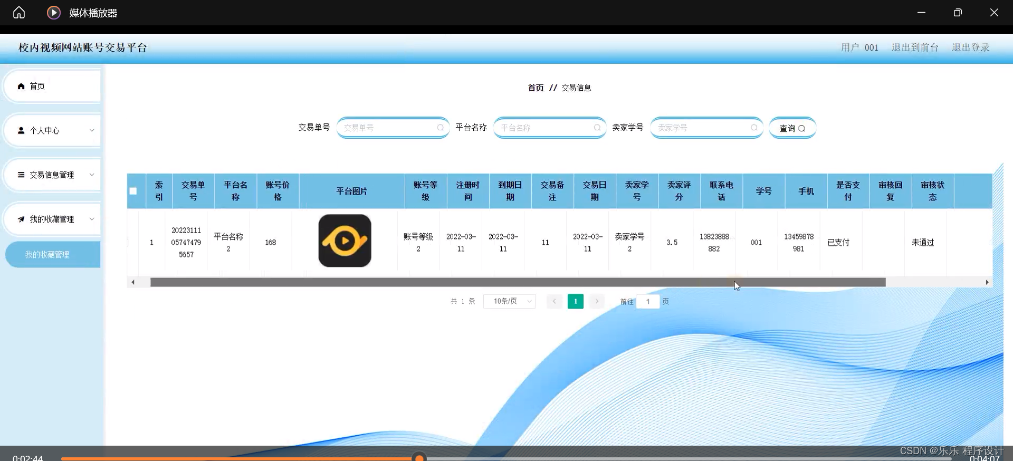
Task: Click the search icon in the 交易单号 field
Action: (x=440, y=128)
